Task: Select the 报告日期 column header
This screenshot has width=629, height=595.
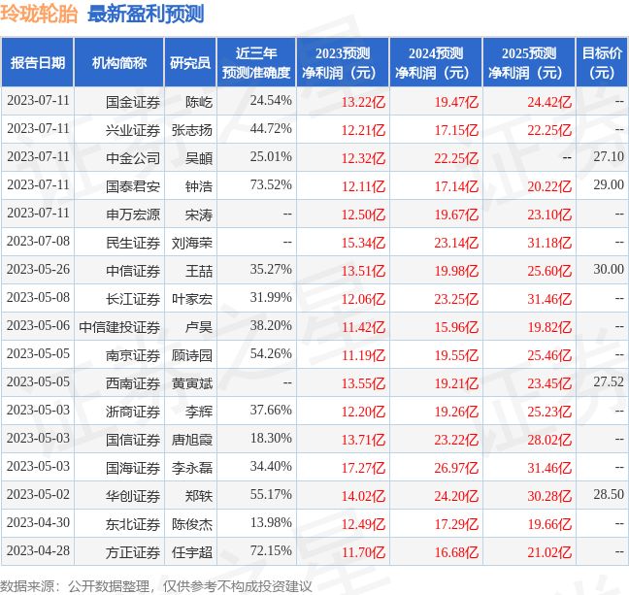Action: click(x=38, y=62)
